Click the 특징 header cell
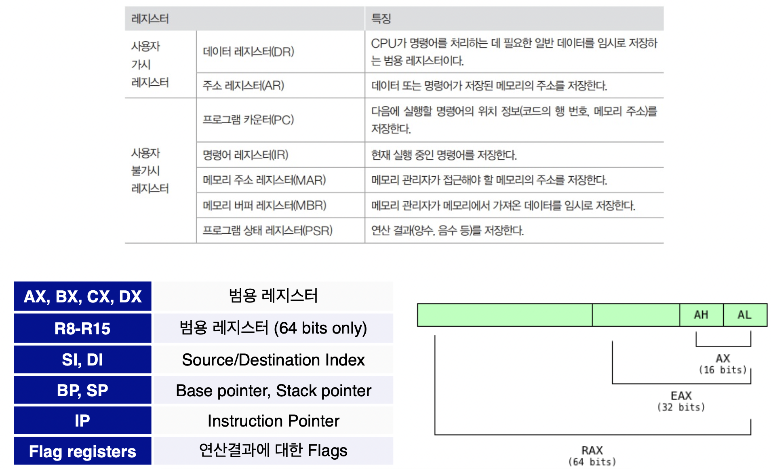The image size is (771, 469). (514, 19)
